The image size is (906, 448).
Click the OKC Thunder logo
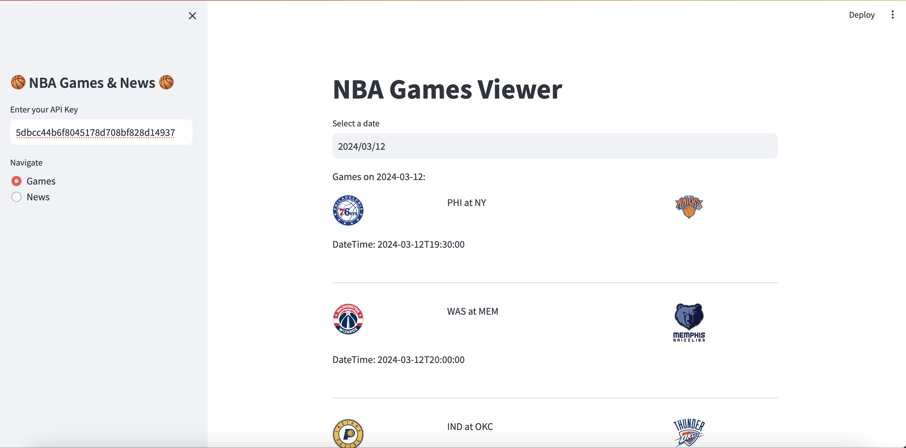(x=689, y=432)
